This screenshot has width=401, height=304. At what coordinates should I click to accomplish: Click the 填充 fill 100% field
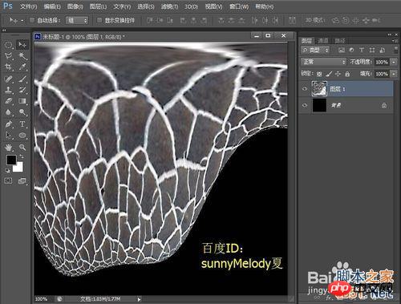(x=382, y=74)
